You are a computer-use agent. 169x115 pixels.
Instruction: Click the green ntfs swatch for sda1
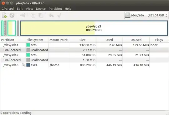click(28, 45)
